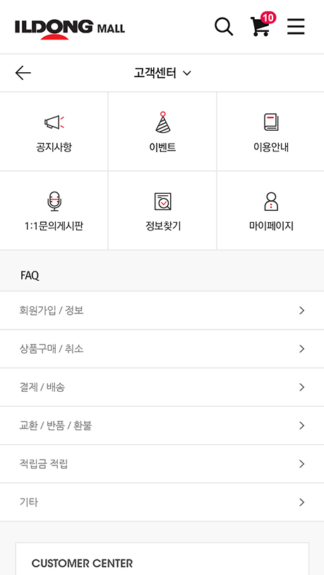Viewport: 324px width, 575px height.
Task: Open 공지사항 megaphone icon
Action: pyautogui.click(x=54, y=122)
